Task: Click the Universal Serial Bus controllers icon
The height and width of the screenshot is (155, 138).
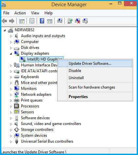Action: [17, 141]
